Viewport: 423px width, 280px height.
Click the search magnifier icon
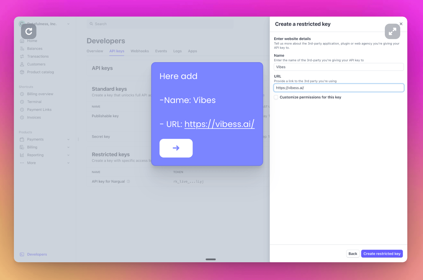pyautogui.click(x=91, y=24)
